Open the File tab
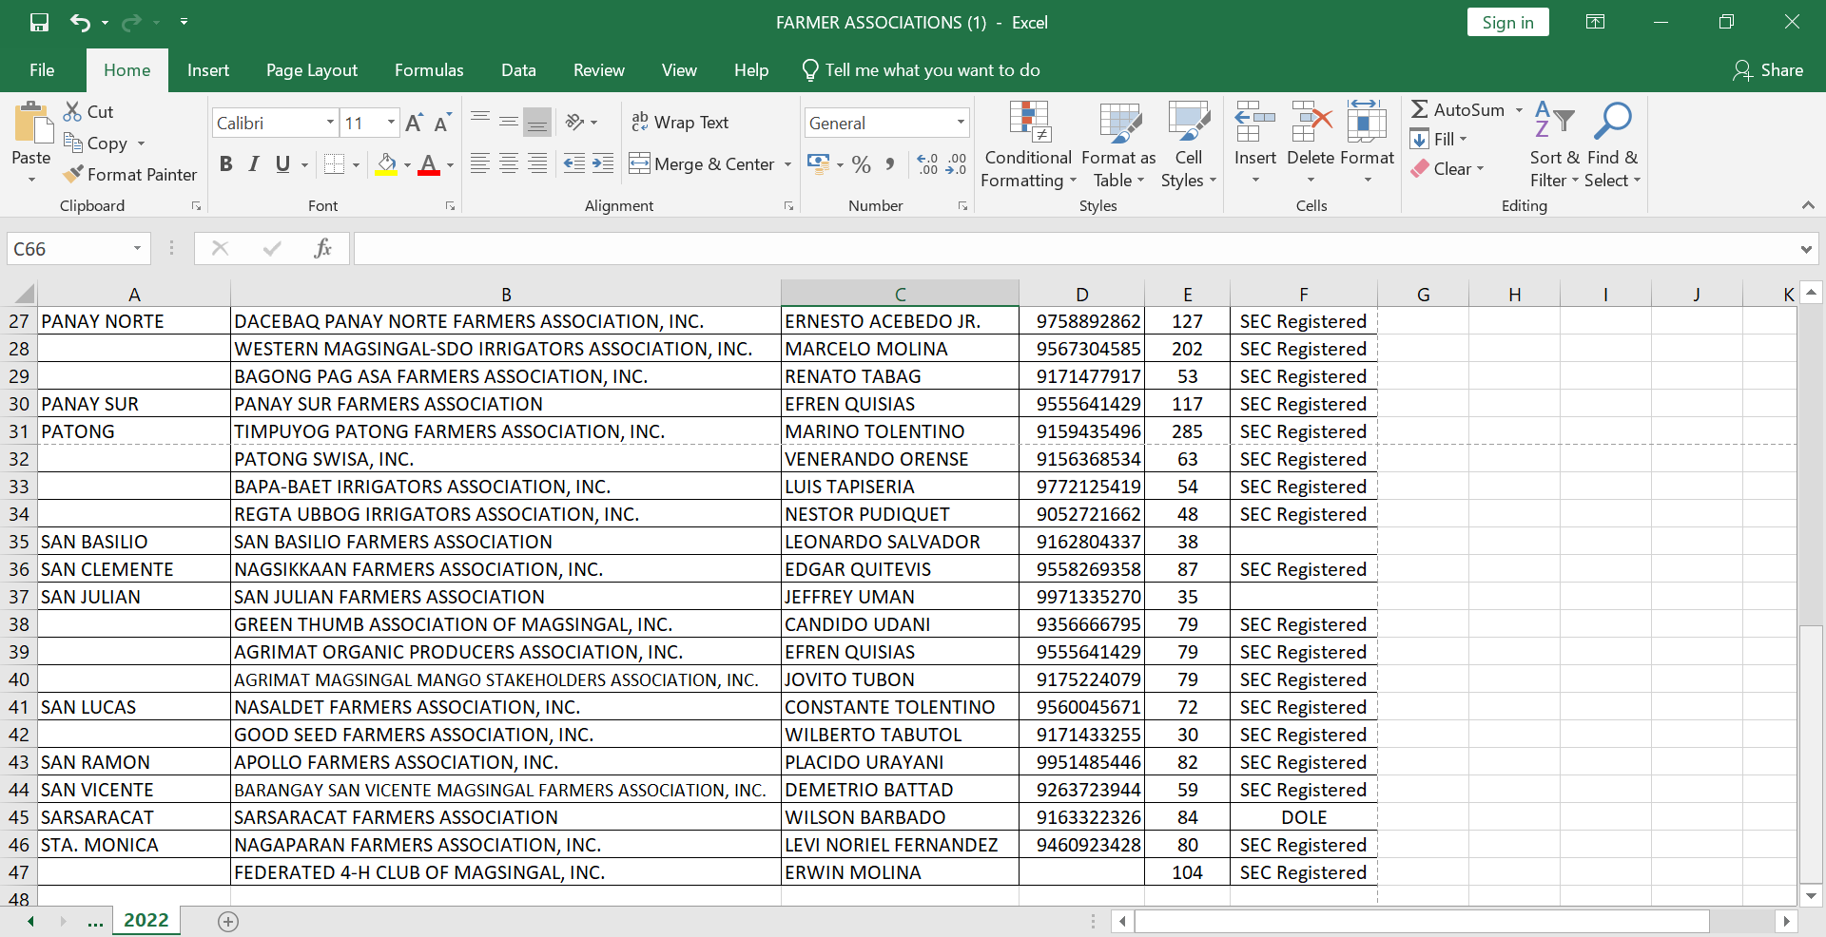Viewport: 1826px width, 937px height. (42, 69)
